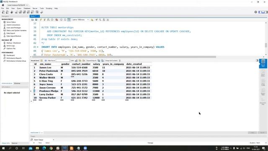Open the View menu
The width and height of the screenshot is (268, 151).
[x=13, y=8]
